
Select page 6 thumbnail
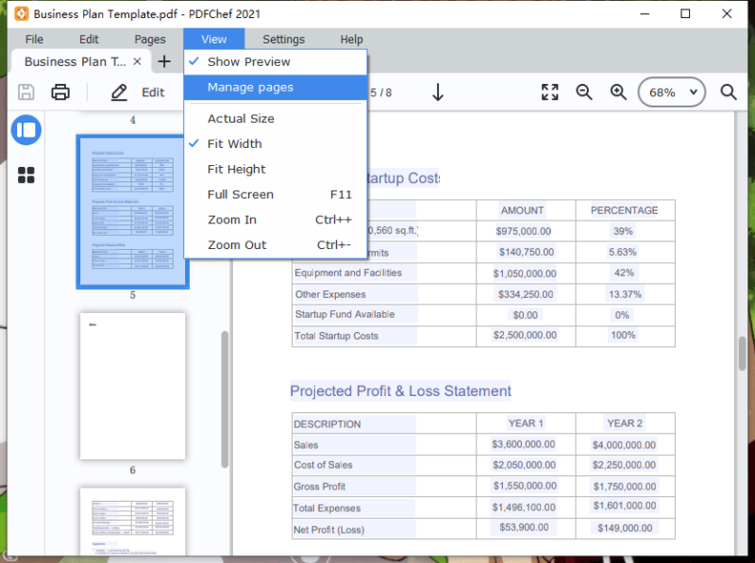[132, 386]
